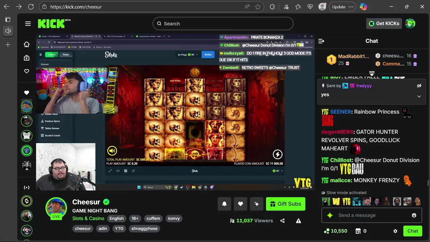Click Get KICKs button
Screen dimensions: 430x242
[x=384, y=24]
